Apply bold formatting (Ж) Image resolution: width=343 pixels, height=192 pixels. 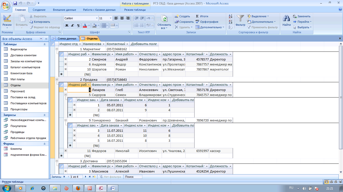[67, 25]
